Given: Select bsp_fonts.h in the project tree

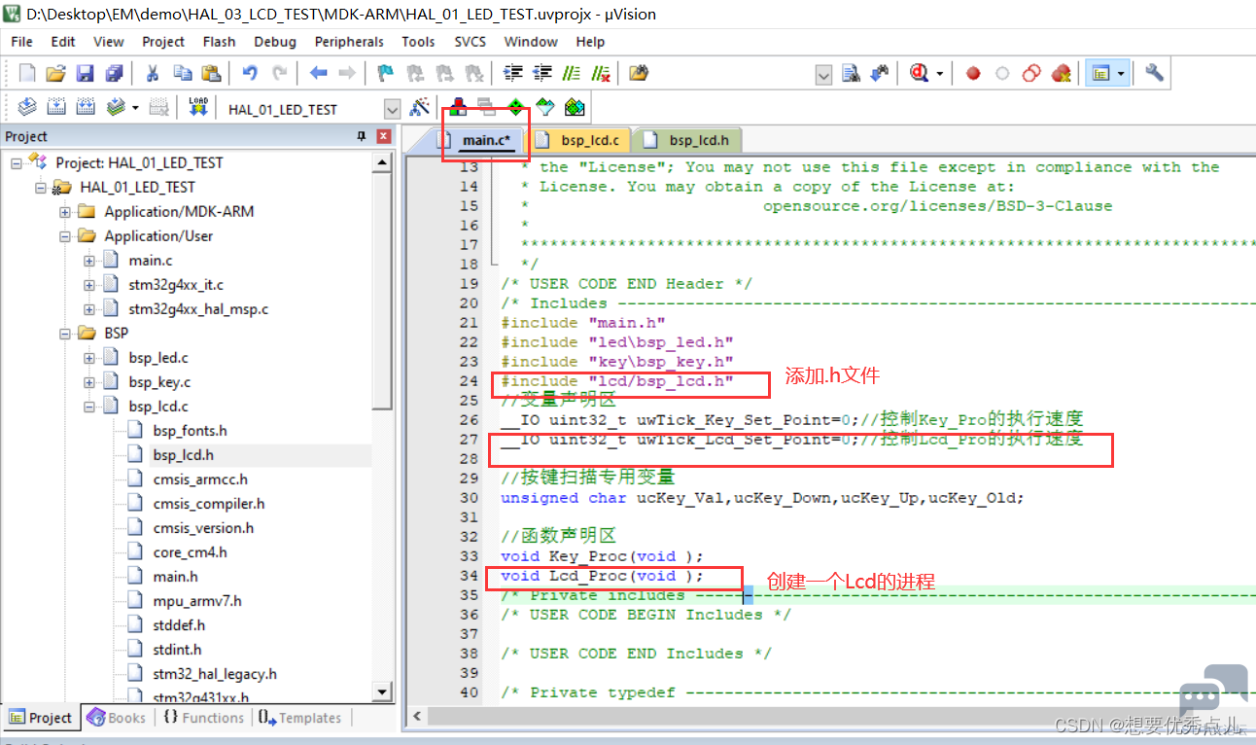Looking at the screenshot, I should 190,430.
